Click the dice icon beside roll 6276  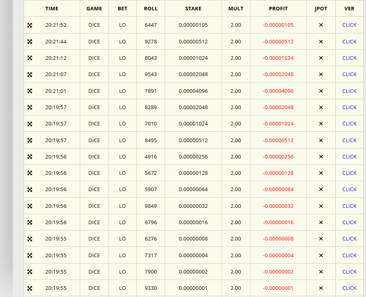pos(30,239)
